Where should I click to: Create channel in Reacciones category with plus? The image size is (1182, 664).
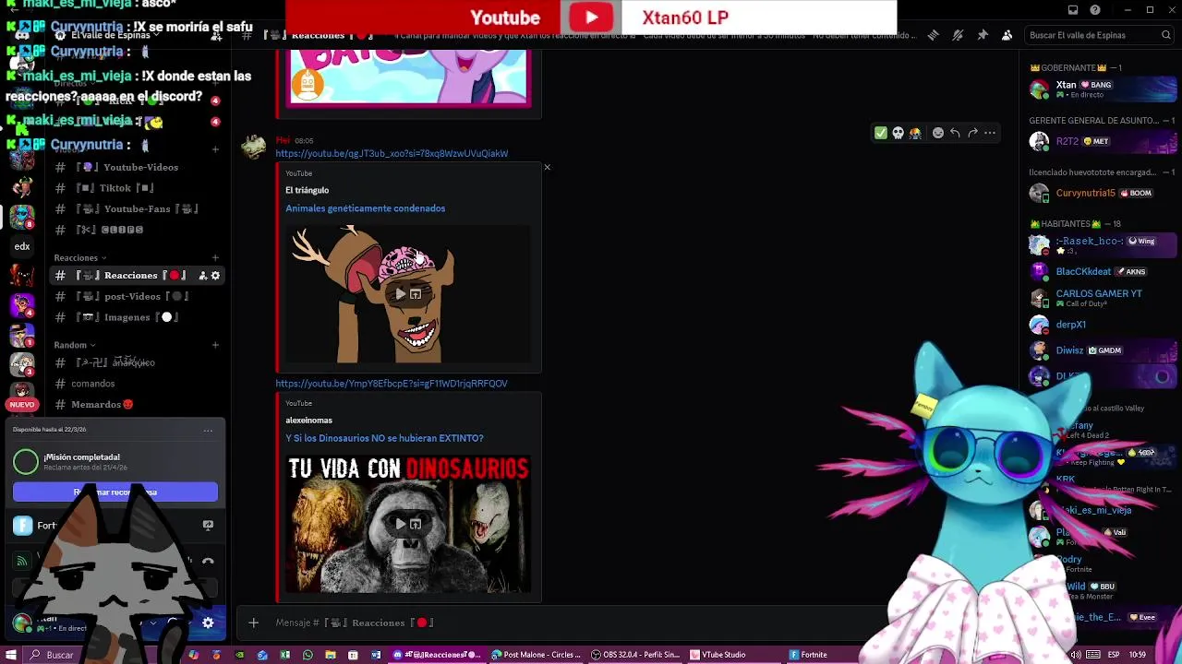(x=215, y=258)
